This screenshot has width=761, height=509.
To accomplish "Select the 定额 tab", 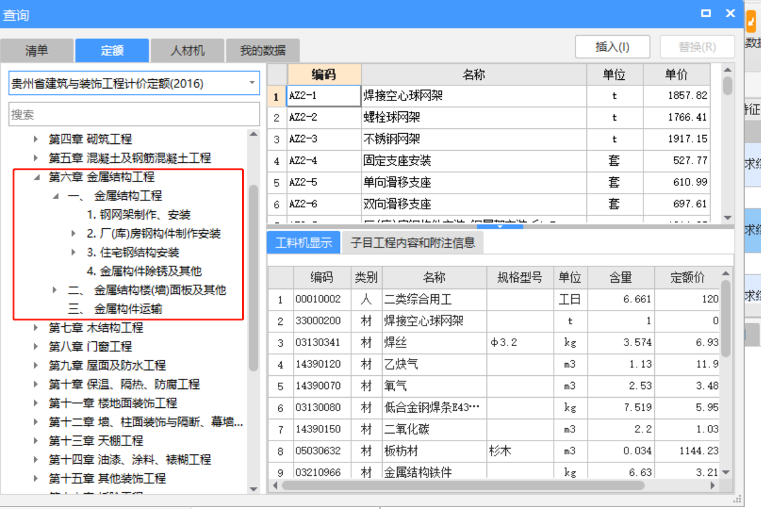I will point(112,50).
